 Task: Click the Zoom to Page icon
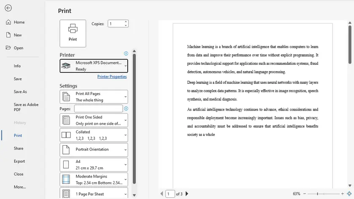tap(349, 194)
